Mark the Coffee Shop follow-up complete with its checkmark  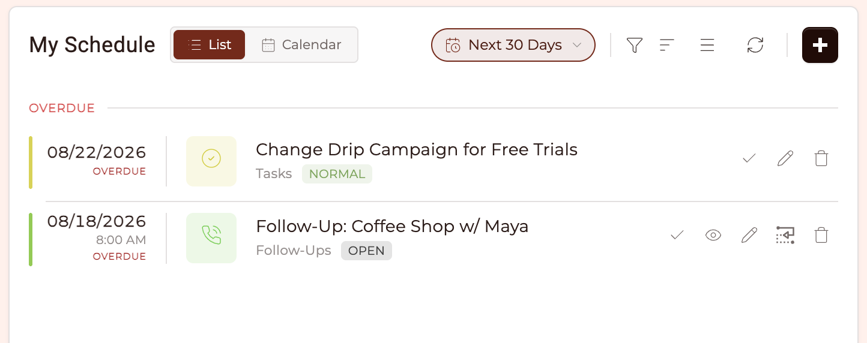click(677, 235)
